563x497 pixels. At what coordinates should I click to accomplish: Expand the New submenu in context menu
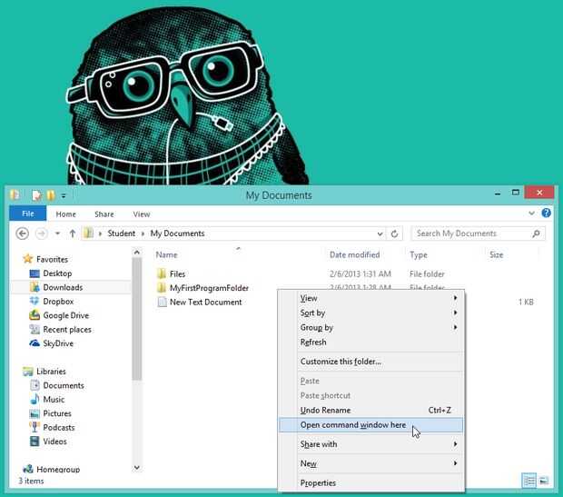(x=455, y=463)
